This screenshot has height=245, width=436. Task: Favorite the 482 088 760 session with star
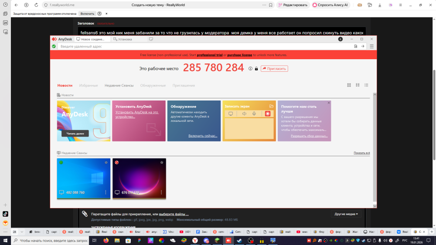(x=106, y=163)
